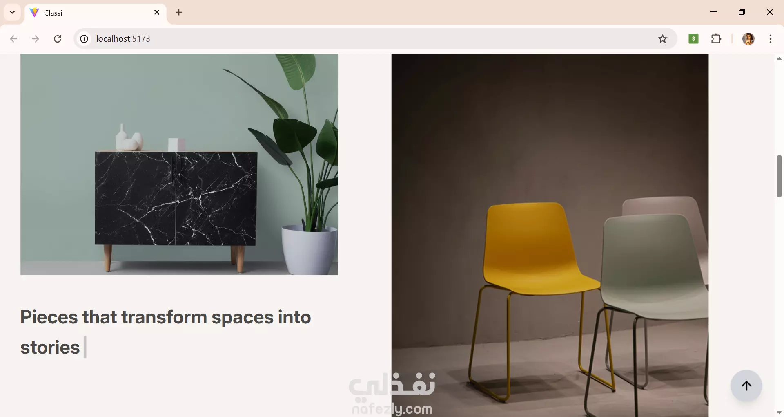This screenshot has height=417, width=784.
Task: Expand the tab search dropdown arrow
Action: pos(12,12)
